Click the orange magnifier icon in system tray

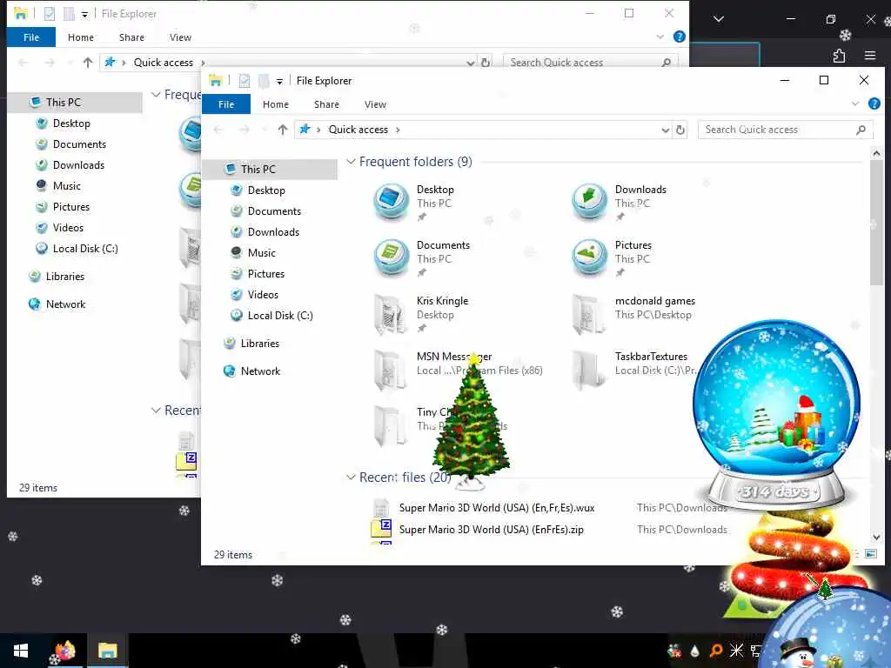pos(716,651)
